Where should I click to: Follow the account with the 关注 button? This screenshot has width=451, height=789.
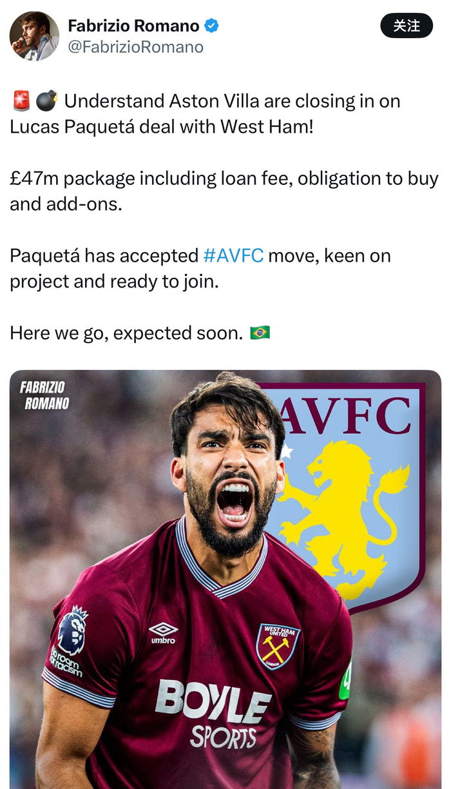click(x=407, y=26)
